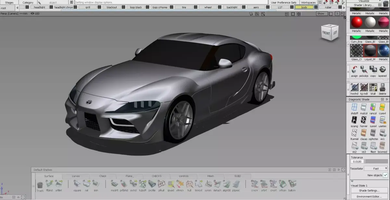Open the Plane_ shelf tab

(x=130, y=176)
